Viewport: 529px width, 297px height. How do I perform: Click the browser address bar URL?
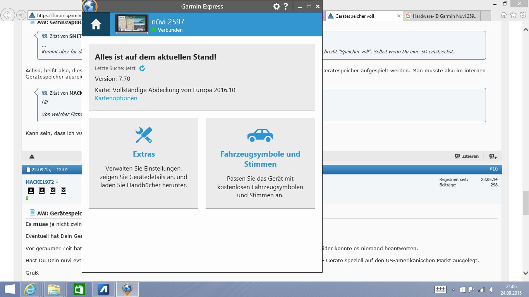coord(59,15)
